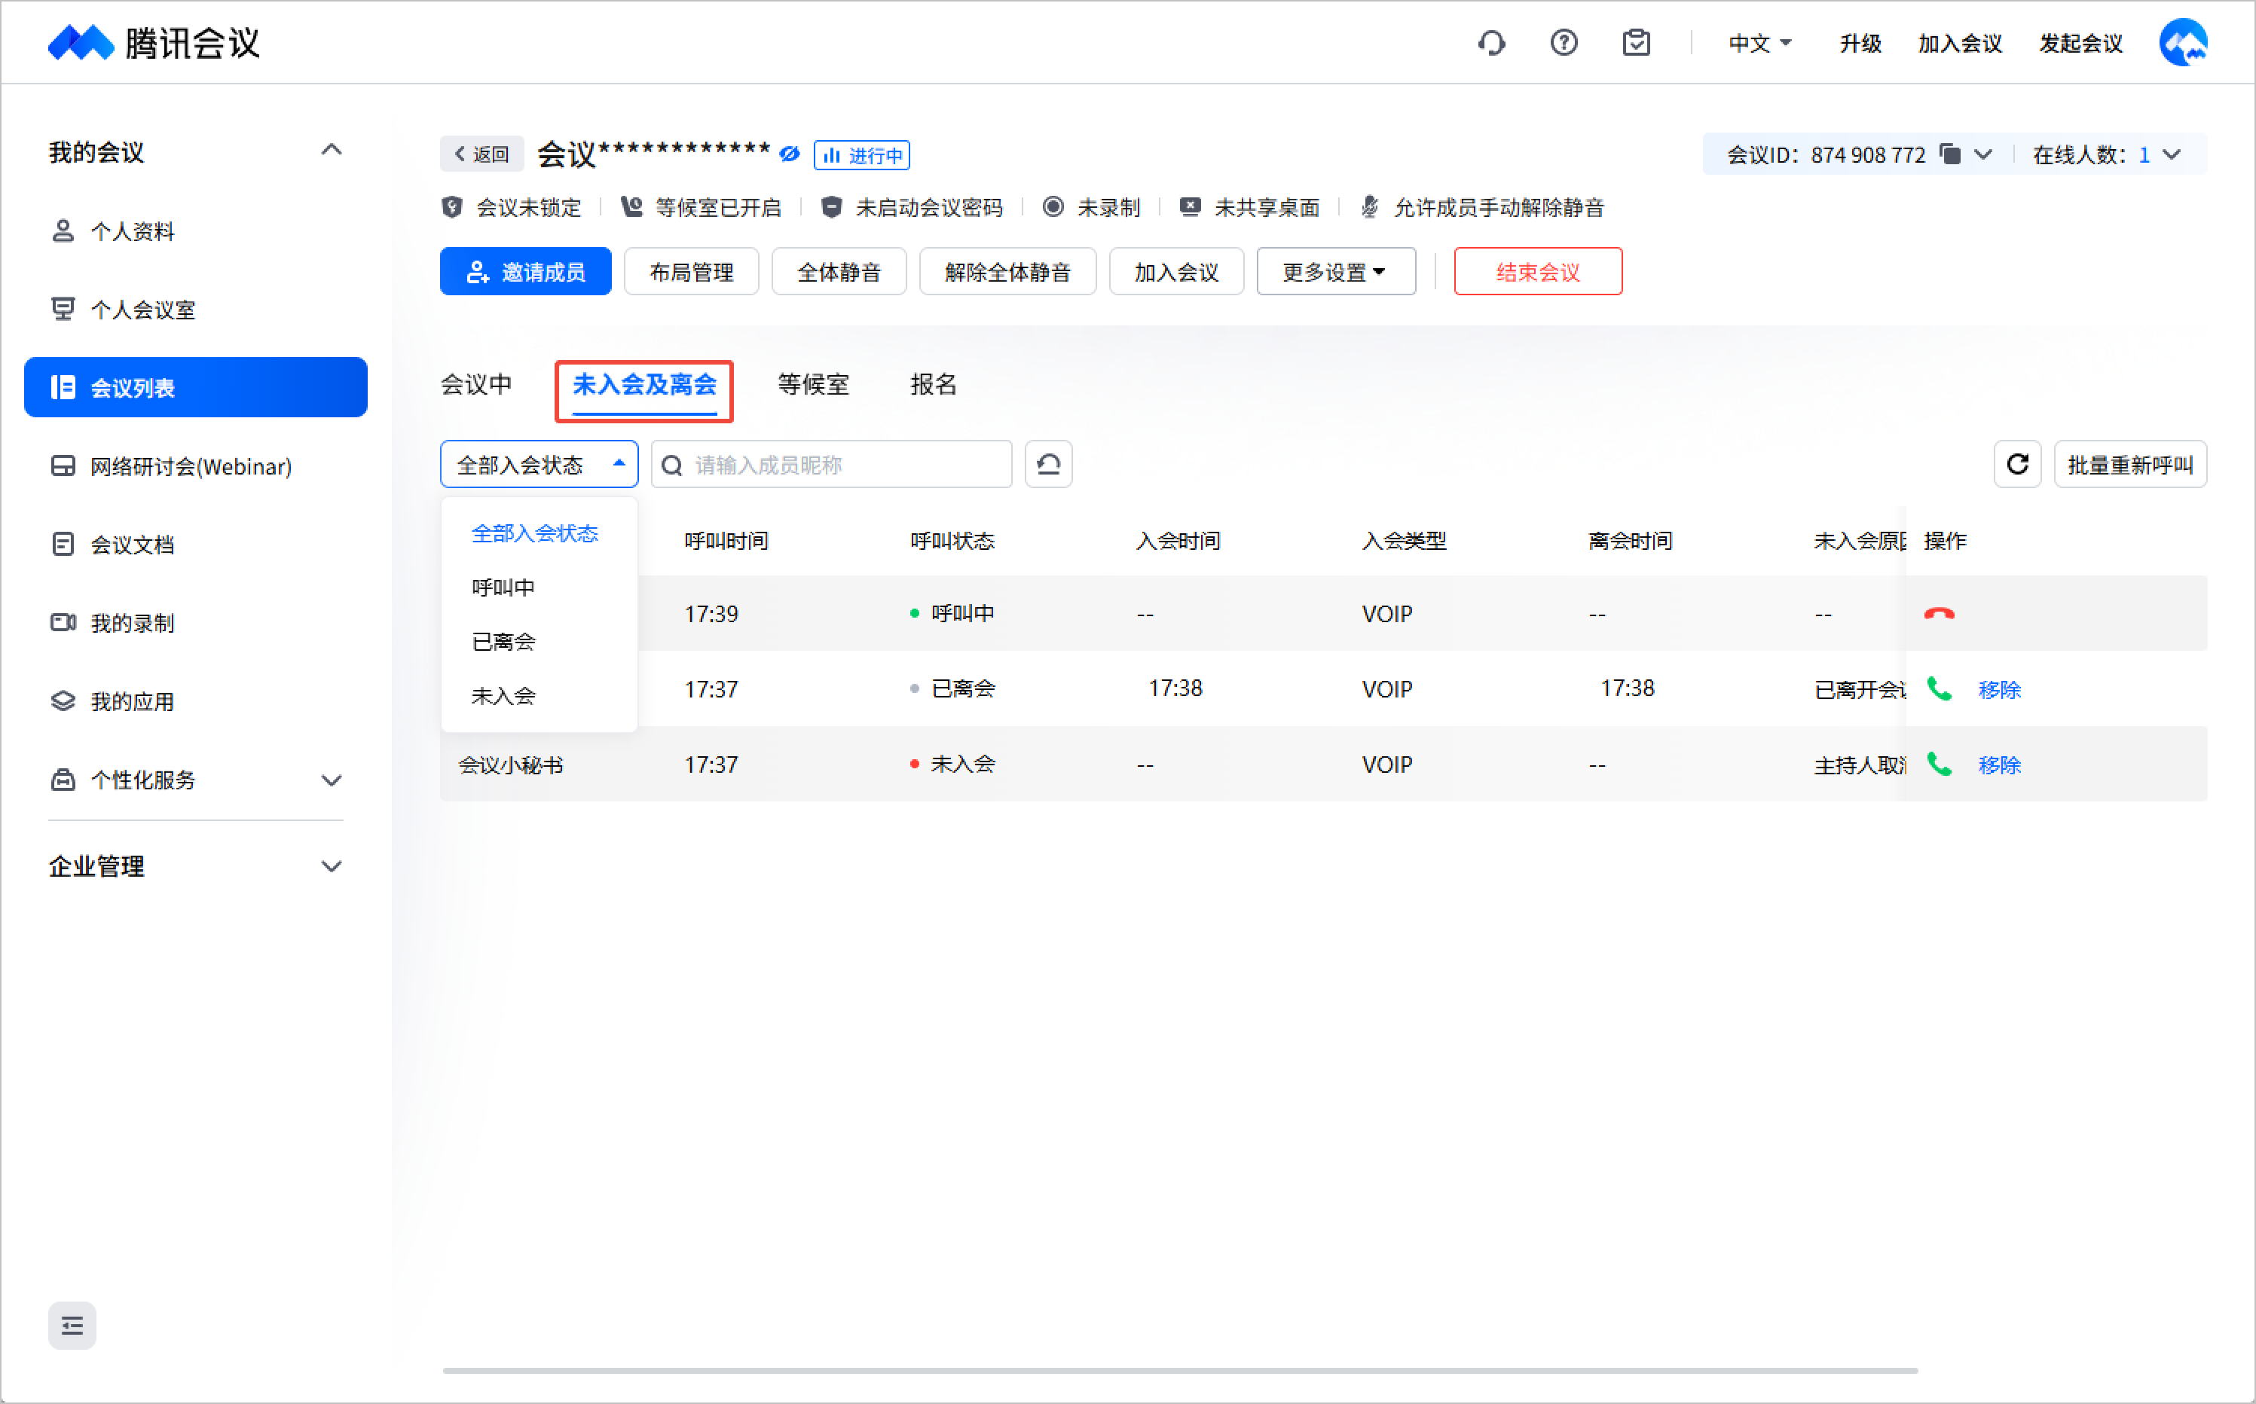2256x1404 pixels.
Task: Collapse the sidebar with the bottom-left icon
Action: point(72,1326)
